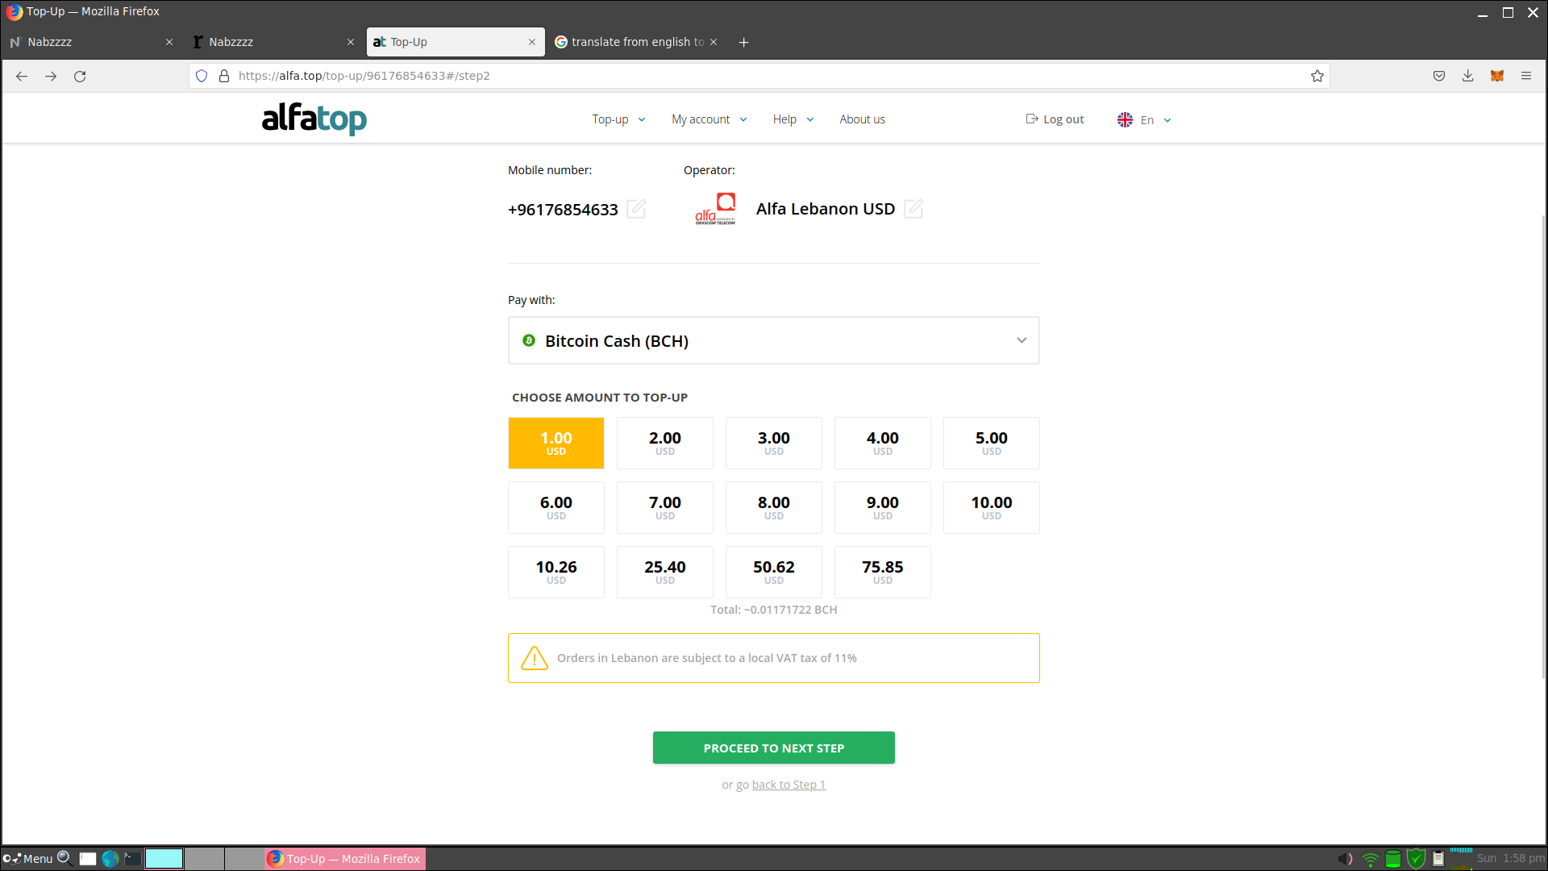Close the Top-Up tab
Viewport: 1548px width, 871px height.
coord(532,42)
